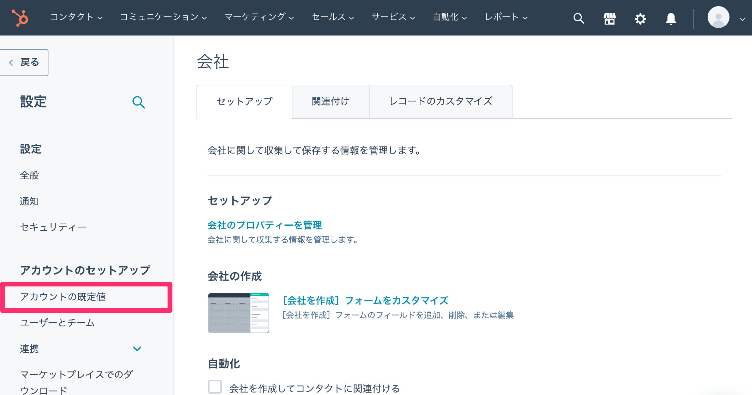The width and height of the screenshot is (752, 395).
Task: Open the セールス dropdown menu
Action: (333, 17)
